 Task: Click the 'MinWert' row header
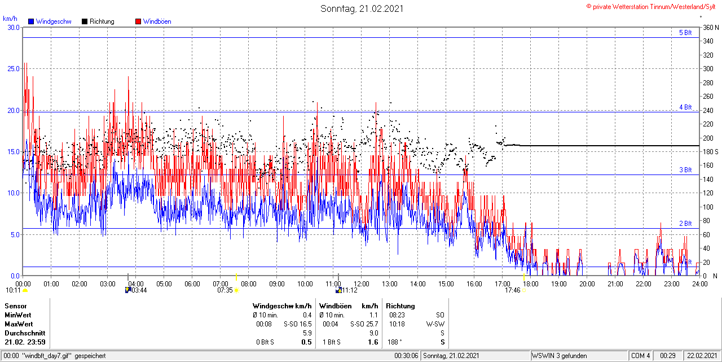click(x=18, y=315)
